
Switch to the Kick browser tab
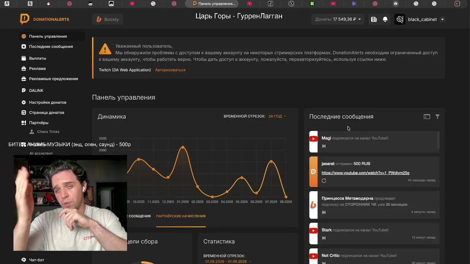pos(312,4)
